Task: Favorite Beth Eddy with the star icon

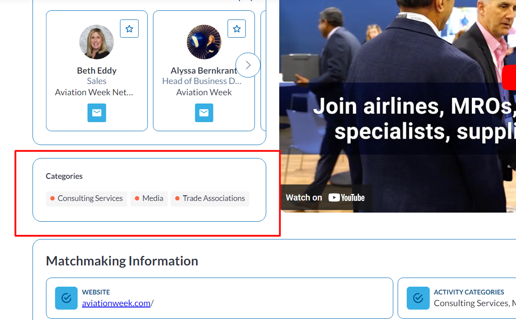Action: pos(129,29)
